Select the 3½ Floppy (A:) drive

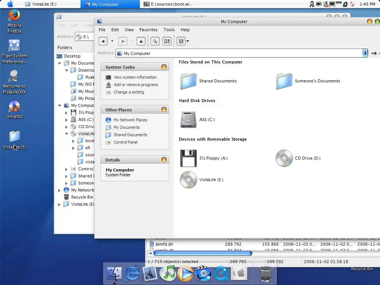pyautogui.click(x=189, y=158)
